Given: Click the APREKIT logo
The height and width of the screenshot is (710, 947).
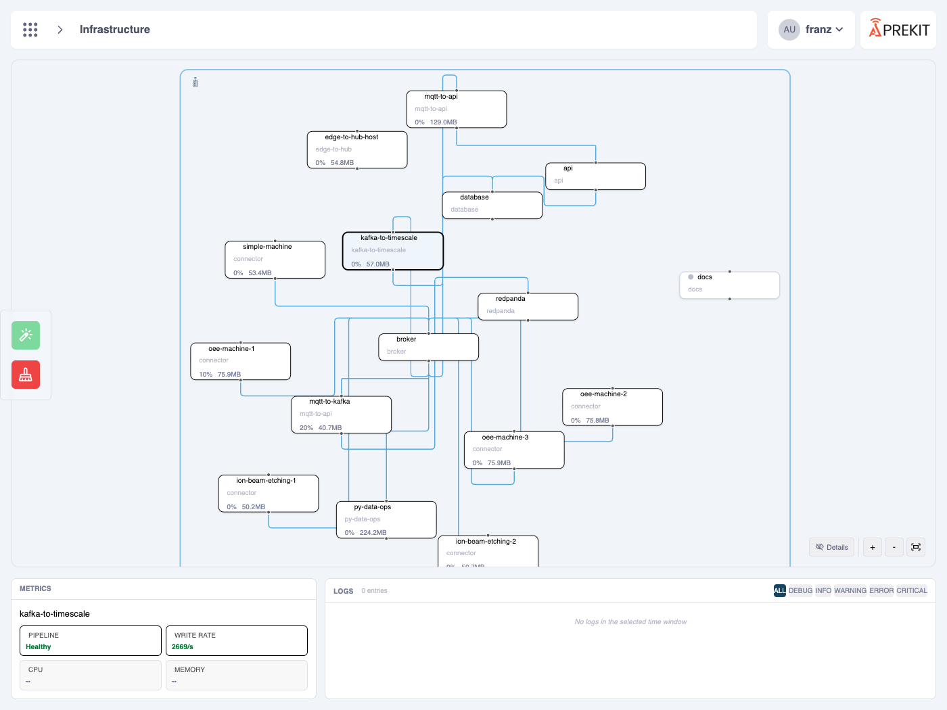Looking at the screenshot, I should point(899,29).
